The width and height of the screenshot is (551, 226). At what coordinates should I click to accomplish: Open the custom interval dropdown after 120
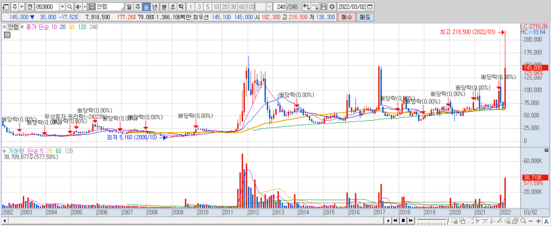coord(269,7)
